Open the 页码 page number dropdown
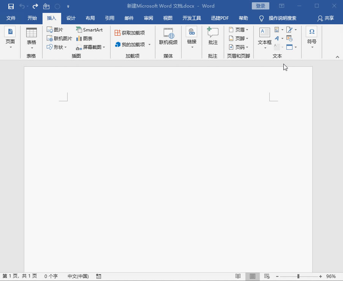This screenshot has width=343, height=281. (239, 47)
